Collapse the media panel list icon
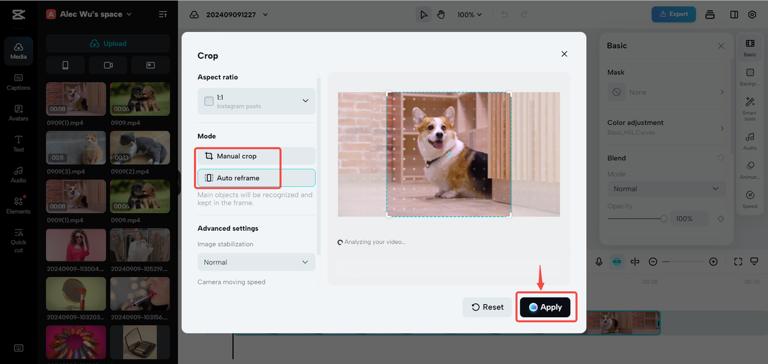This screenshot has height=364, width=768. click(163, 14)
